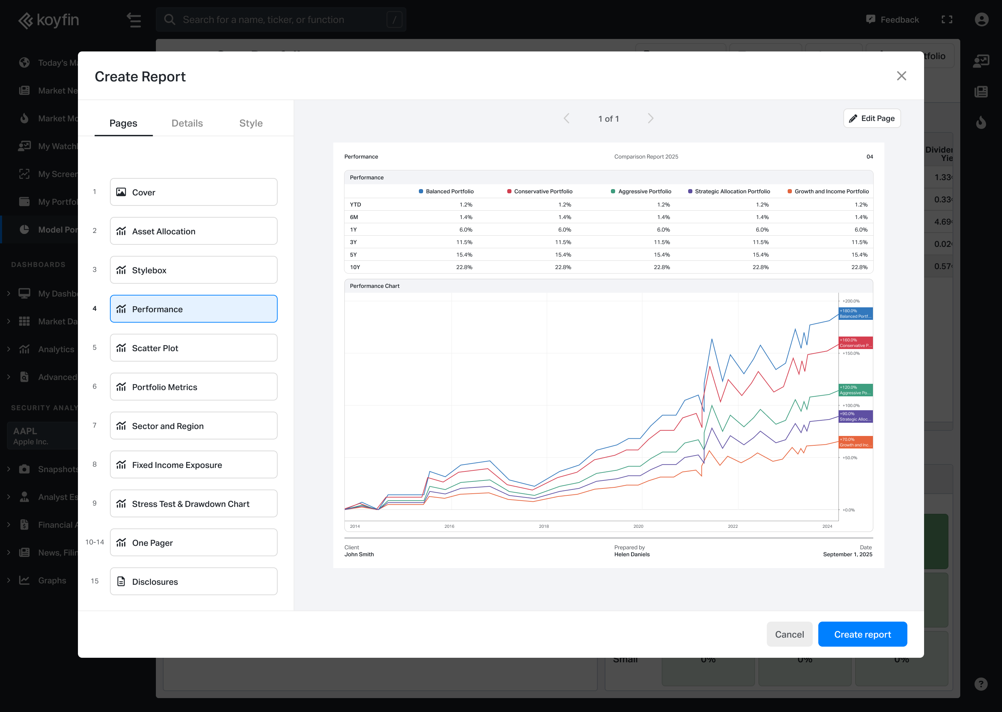Go to previous report page arrow
Viewport: 1002px width, 712px height.
coord(566,118)
